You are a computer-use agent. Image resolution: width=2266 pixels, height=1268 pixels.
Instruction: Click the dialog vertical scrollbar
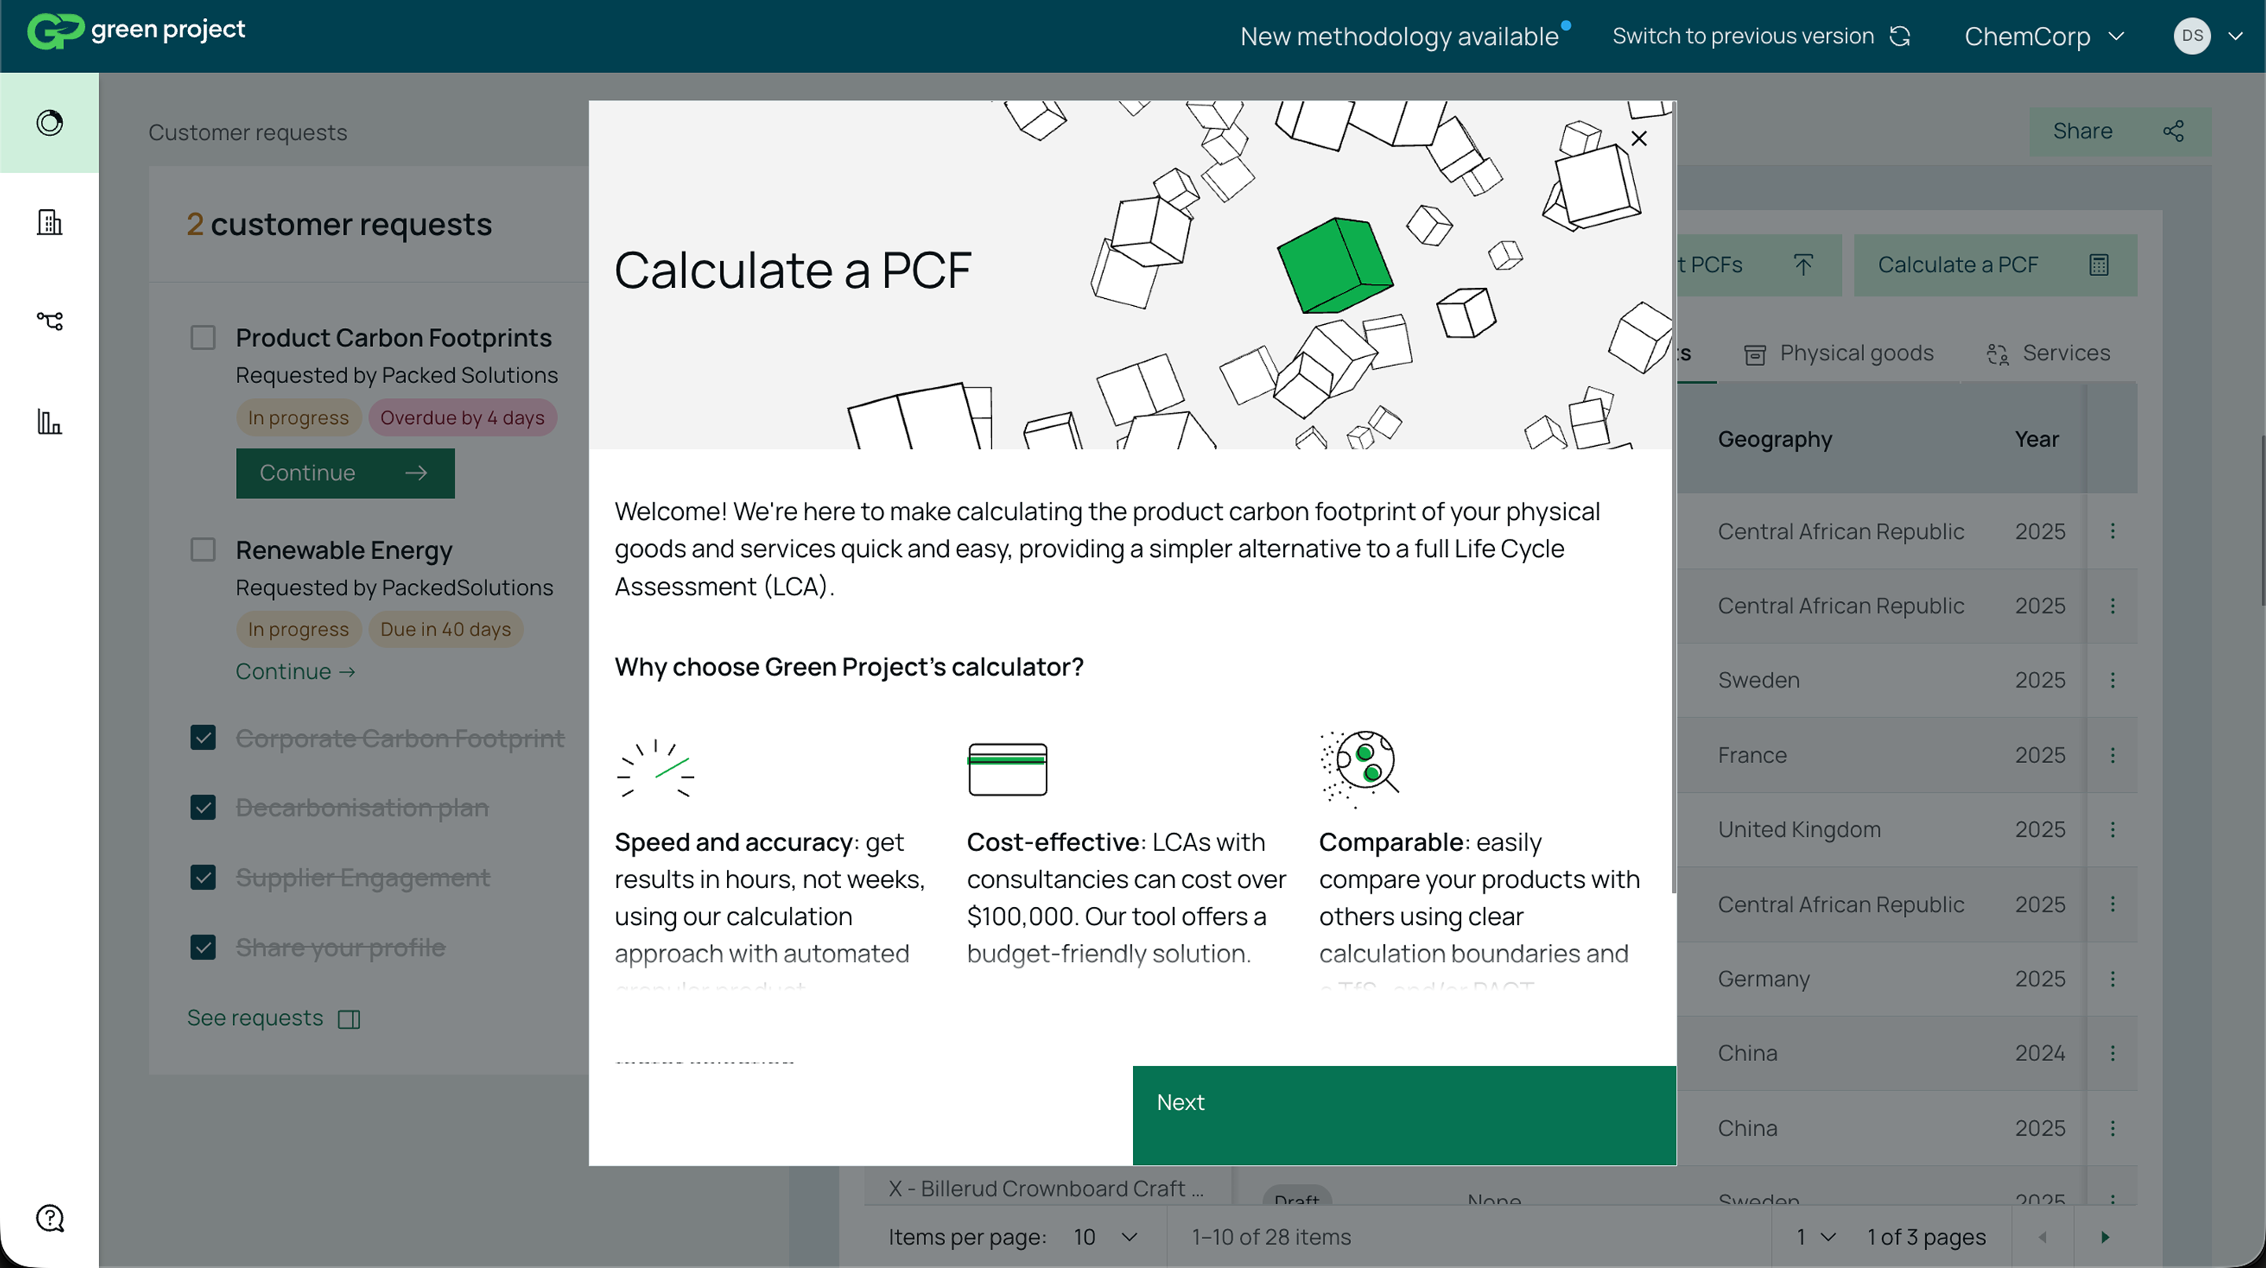click(1673, 497)
